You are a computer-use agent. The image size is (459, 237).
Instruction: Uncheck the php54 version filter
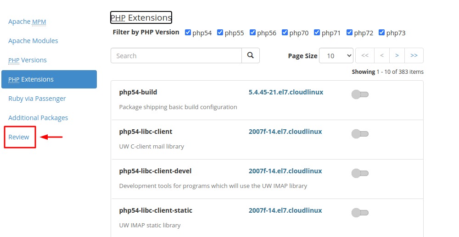[x=188, y=33]
